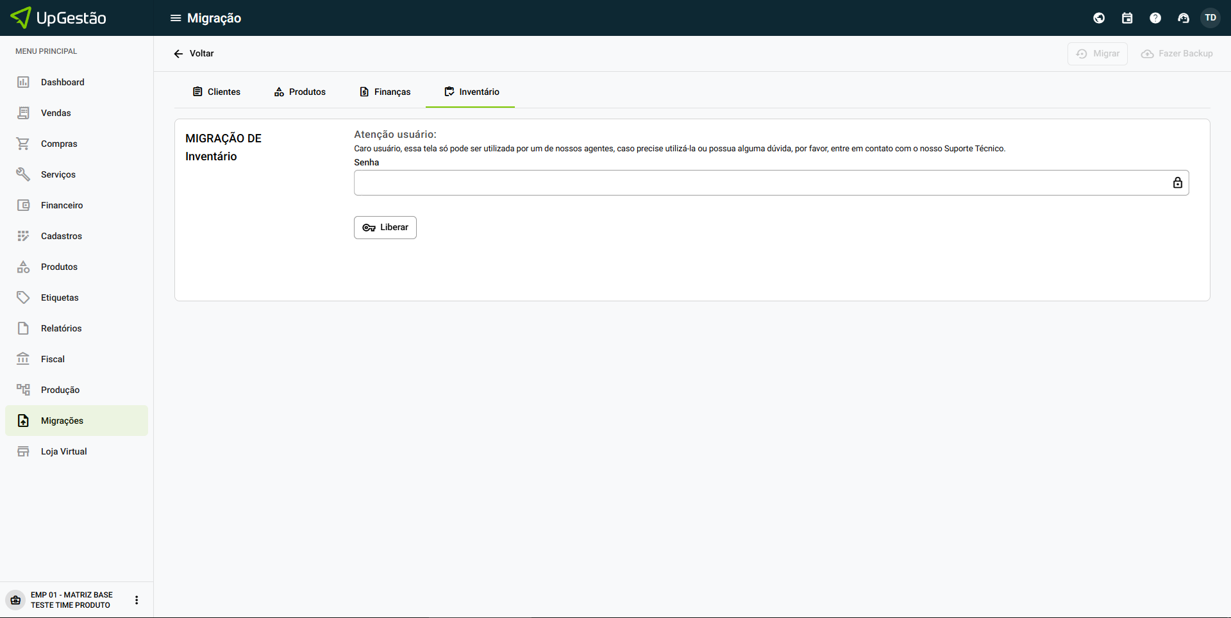Click the company briefcase icon at bottom
1231x618 pixels.
(x=16, y=600)
